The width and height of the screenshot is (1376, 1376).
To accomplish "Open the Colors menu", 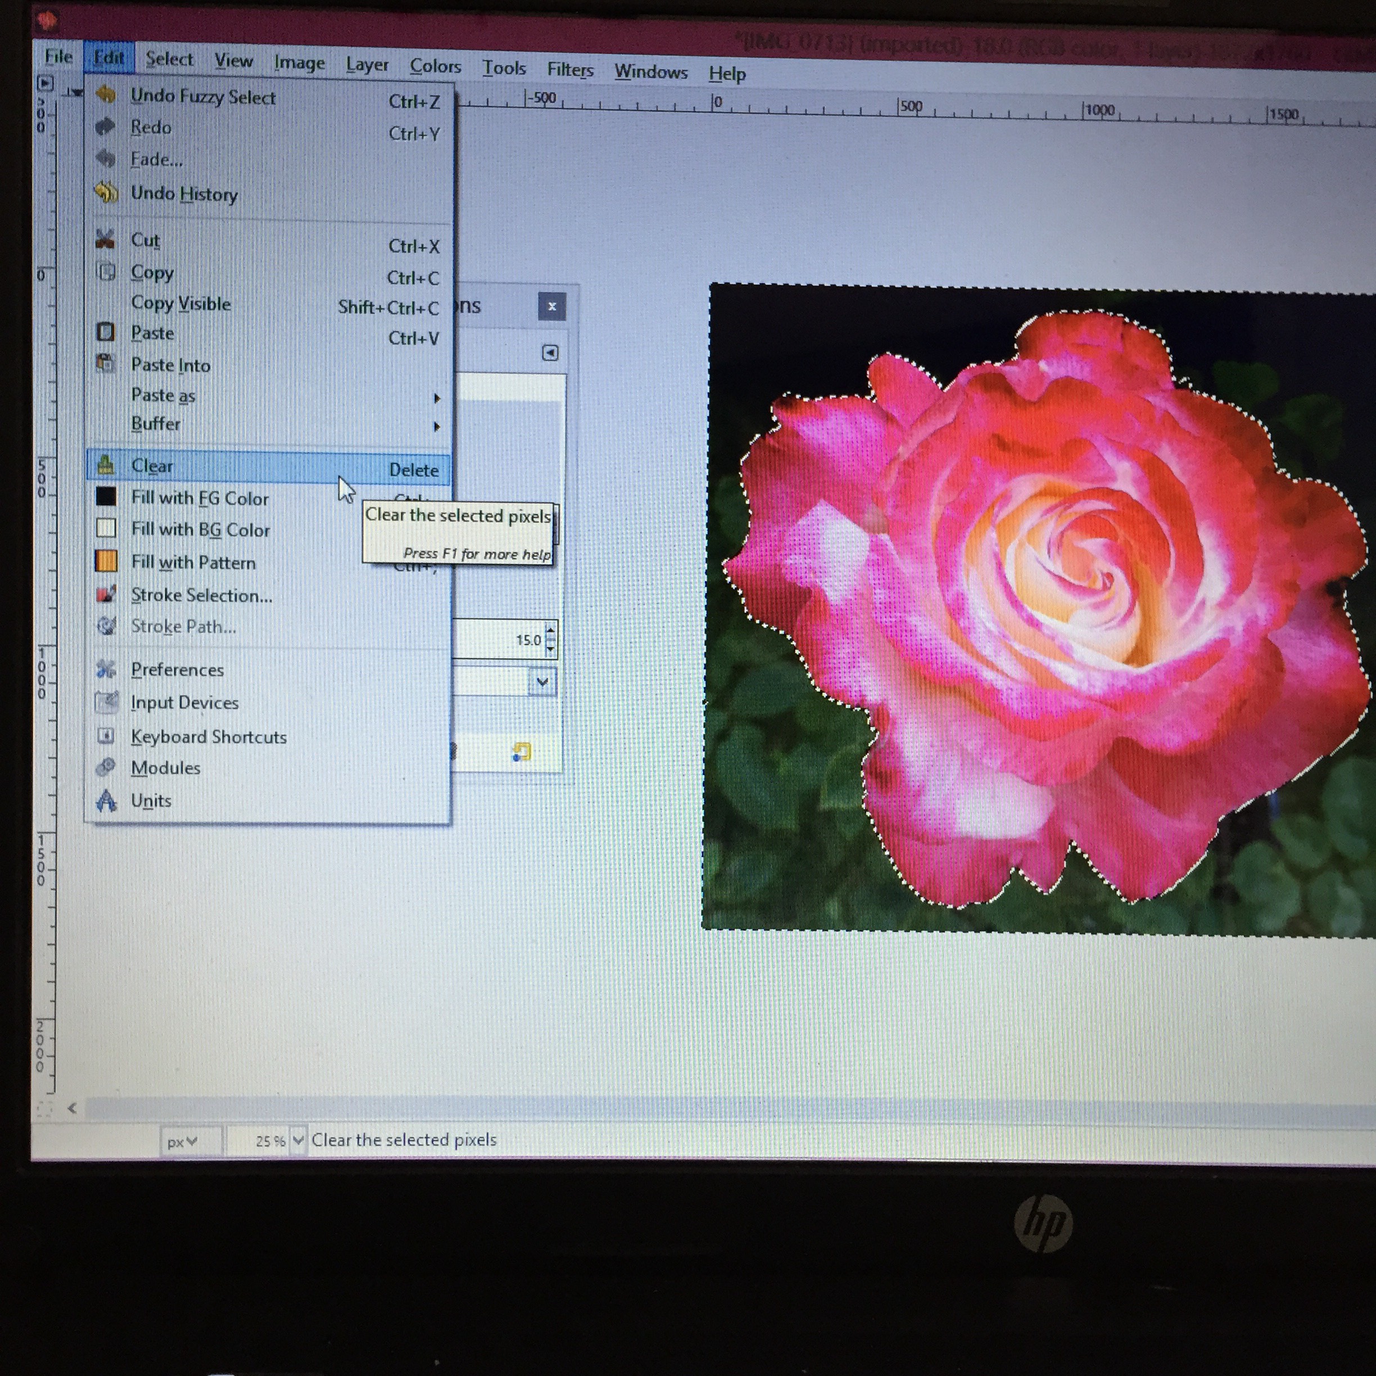I will (x=435, y=66).
